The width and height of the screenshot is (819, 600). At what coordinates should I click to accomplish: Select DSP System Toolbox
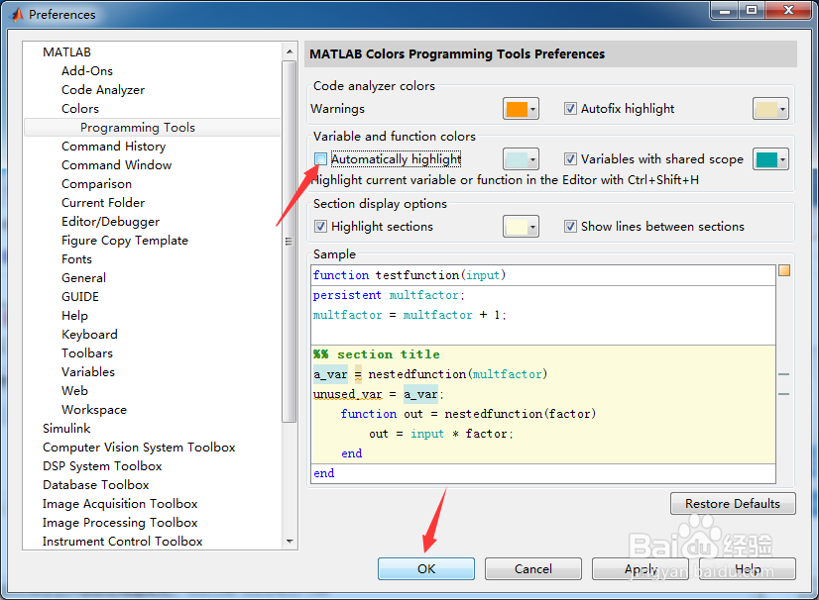click(x=102, y=466)
